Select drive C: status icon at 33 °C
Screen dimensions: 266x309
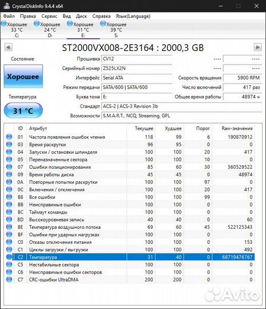(4, 24)
